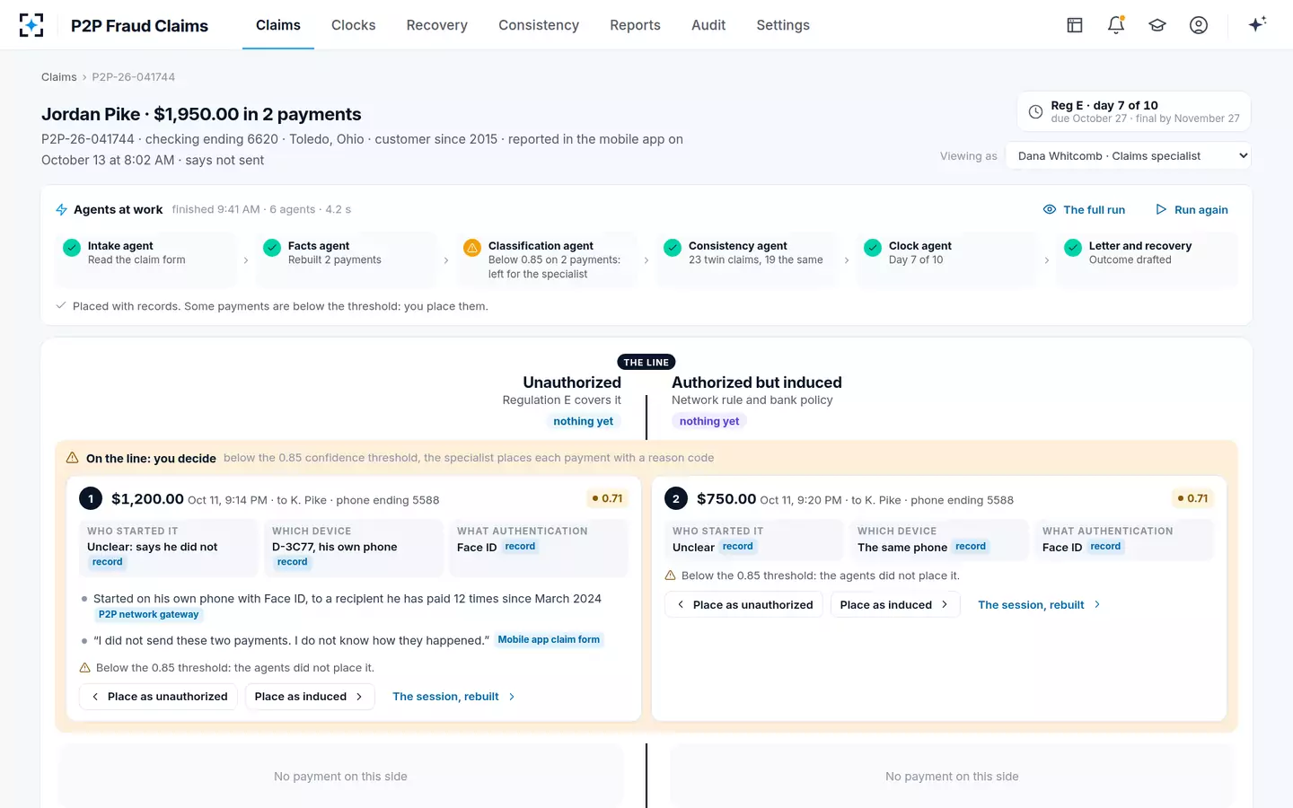Open rebuilt session for the $750.00 payment

pos(1040,605)
